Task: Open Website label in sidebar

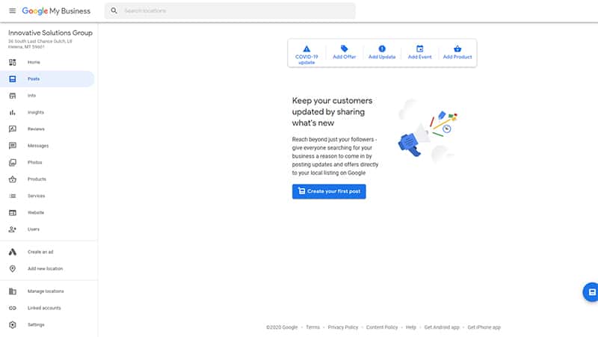Action: click(x=36, y=213)
